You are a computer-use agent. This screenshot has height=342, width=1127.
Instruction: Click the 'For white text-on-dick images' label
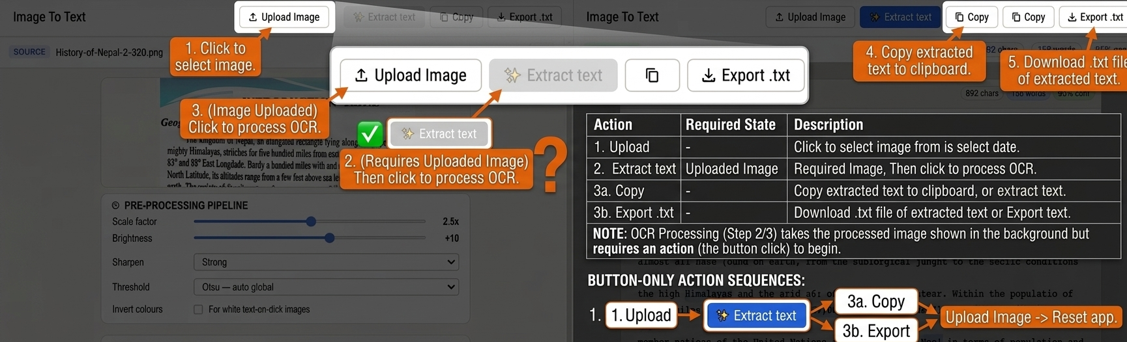point(259,309)
